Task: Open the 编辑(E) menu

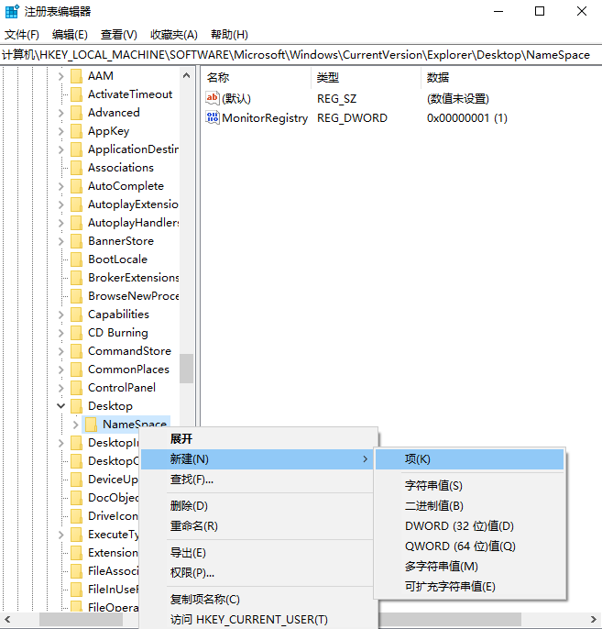Action: (70, 35)
